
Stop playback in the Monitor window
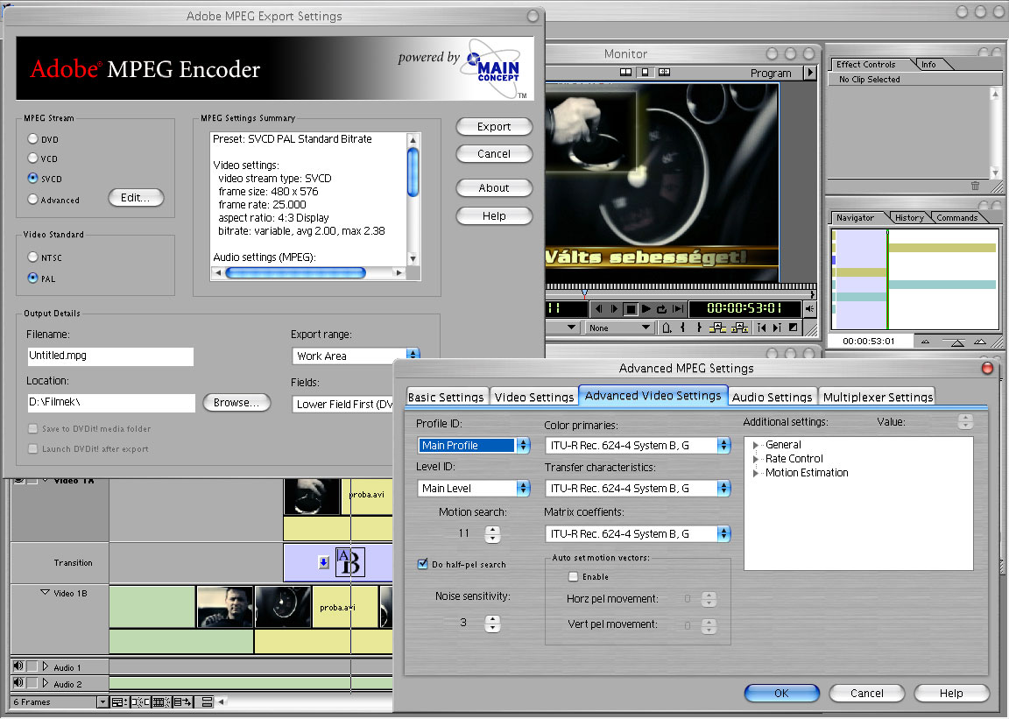pyautogui.click(x=631, y=309)
